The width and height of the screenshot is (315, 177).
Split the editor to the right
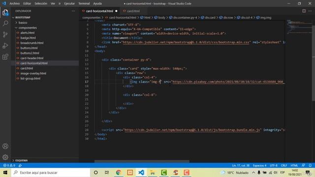coord(304,11)
